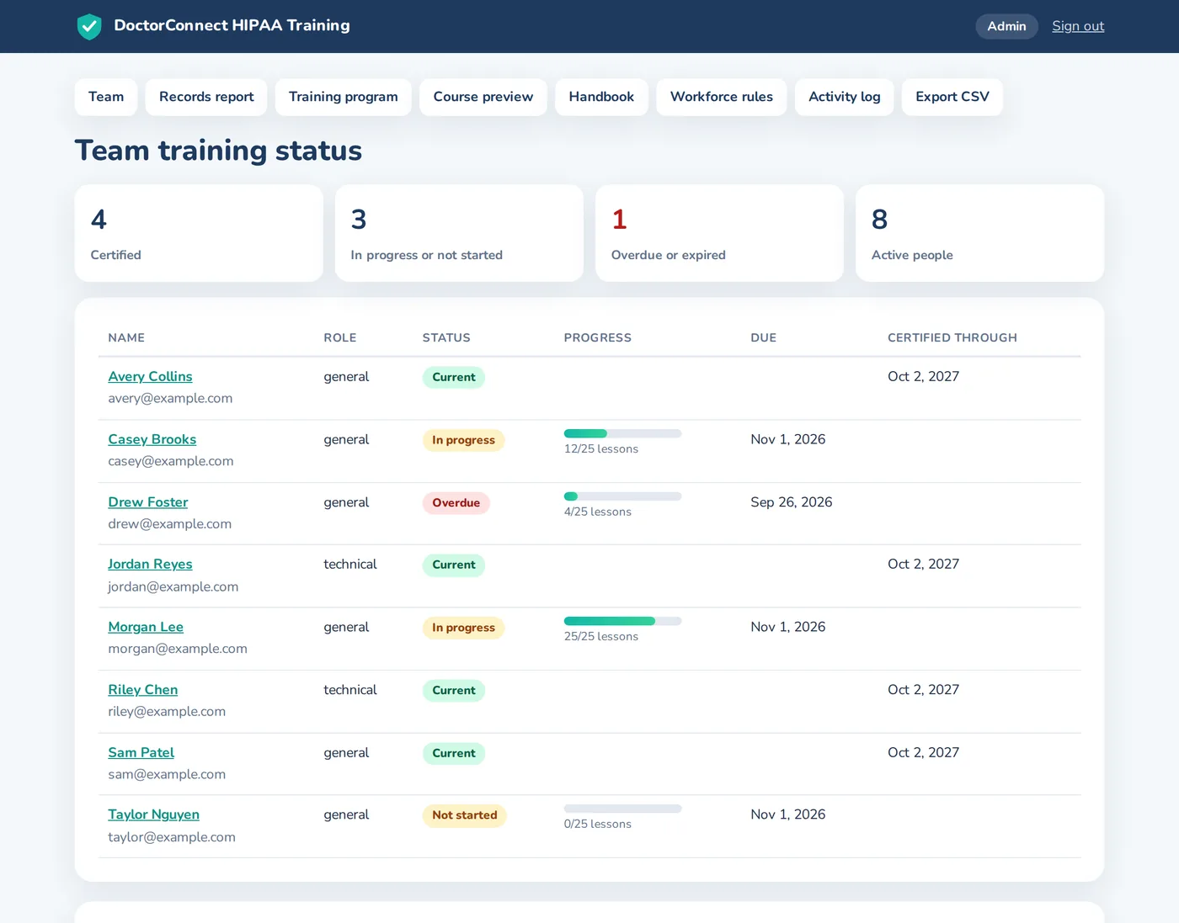Open Drew Foster profile link
Image resolution: width=1179 pixels, height=923 pixels.
tap(148, 501)
